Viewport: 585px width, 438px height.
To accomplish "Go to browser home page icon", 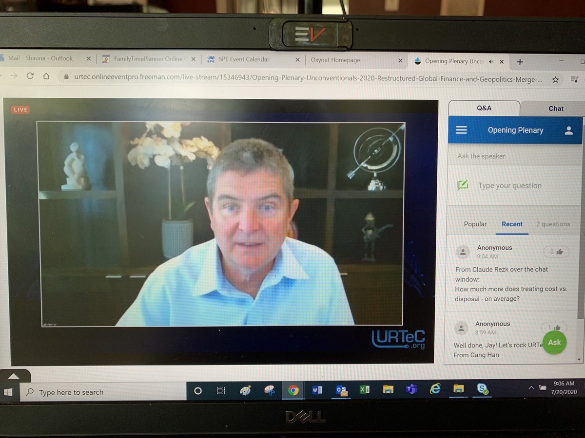I will [46, 76].
